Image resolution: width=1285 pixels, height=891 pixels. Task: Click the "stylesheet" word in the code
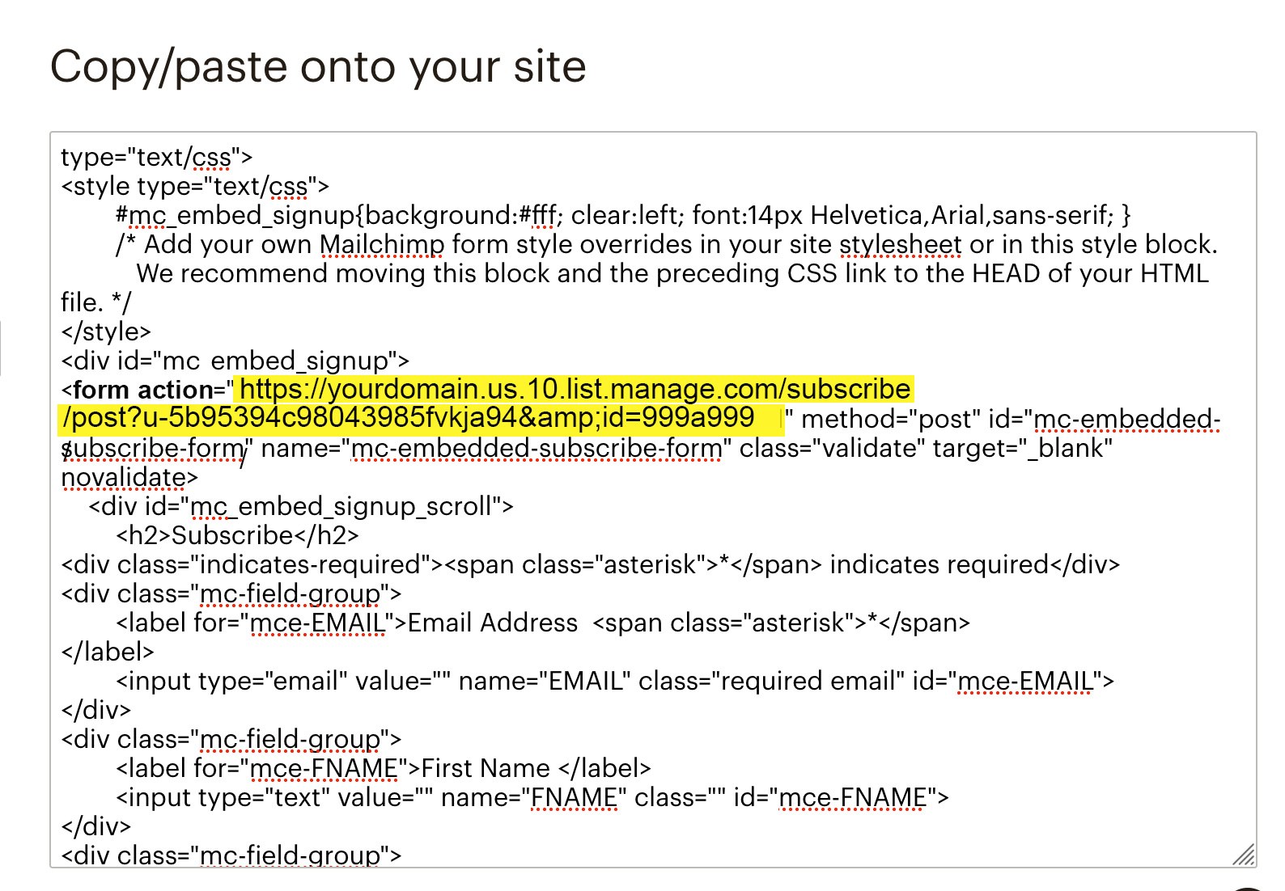pos(900,244)
